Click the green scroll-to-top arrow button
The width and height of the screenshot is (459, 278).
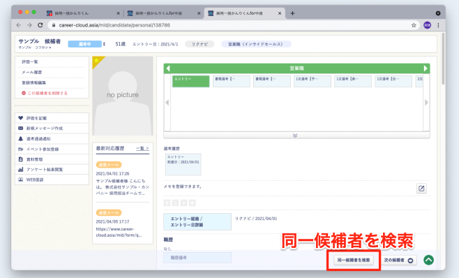(428, 260)
